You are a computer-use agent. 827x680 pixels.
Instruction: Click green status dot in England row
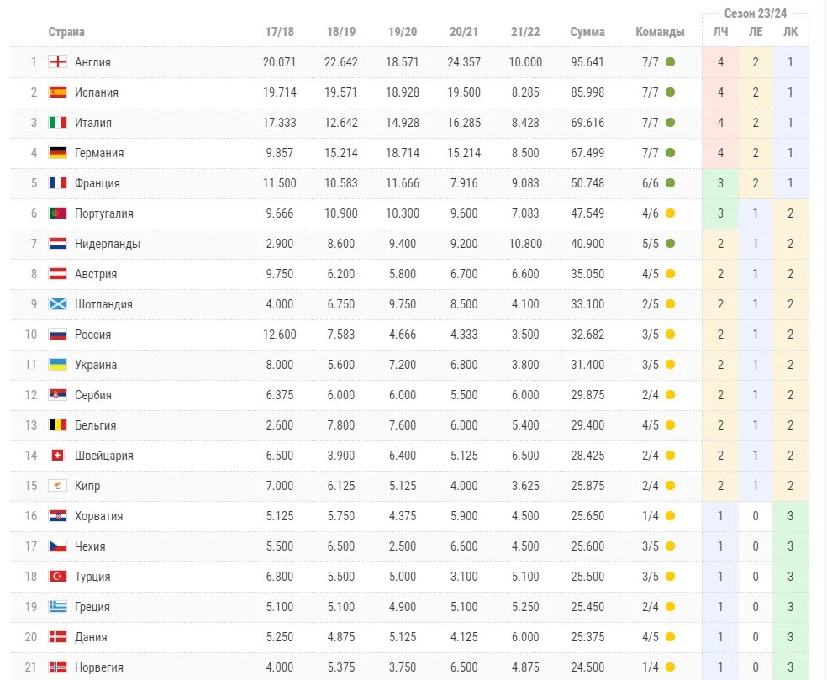coord(670,62)
